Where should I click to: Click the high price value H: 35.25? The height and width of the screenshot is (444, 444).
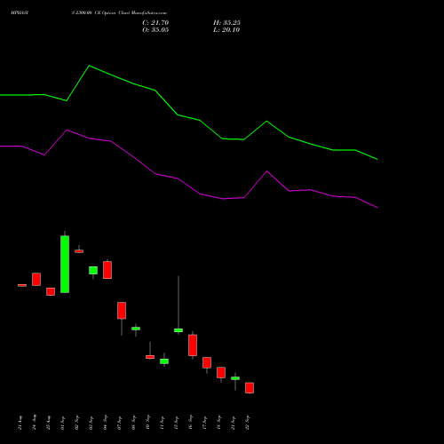point(226,23)
